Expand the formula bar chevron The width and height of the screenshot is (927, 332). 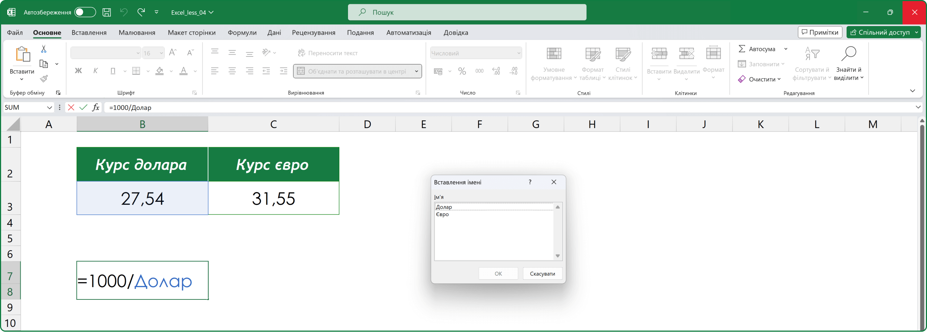[918, 107]
